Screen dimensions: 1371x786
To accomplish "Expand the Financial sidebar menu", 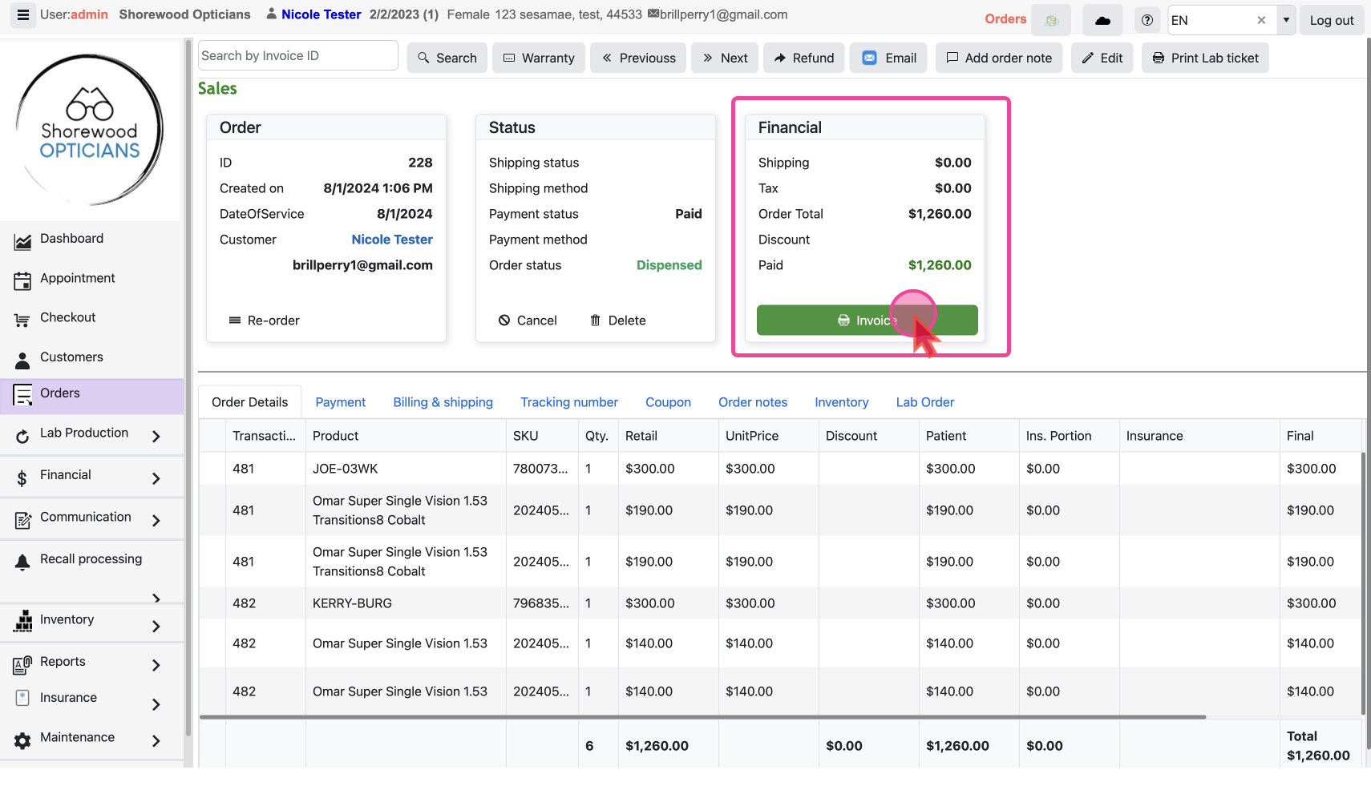I will pos(156,478).
